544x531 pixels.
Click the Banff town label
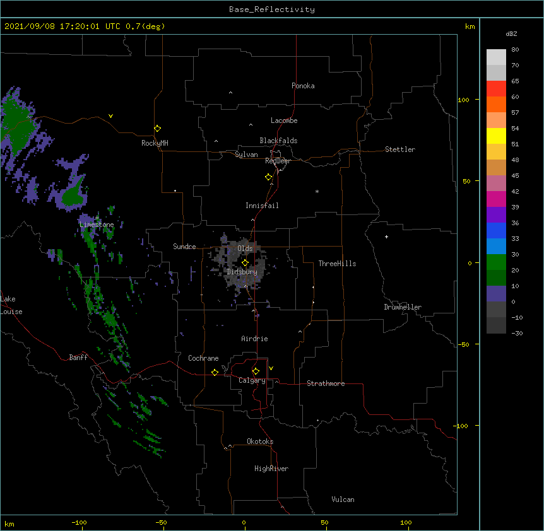click(78, 358)
